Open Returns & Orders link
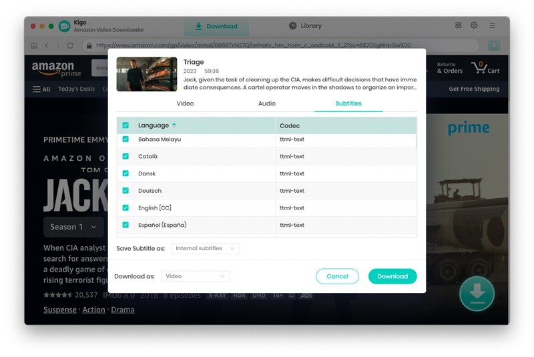 coord(449,67)
